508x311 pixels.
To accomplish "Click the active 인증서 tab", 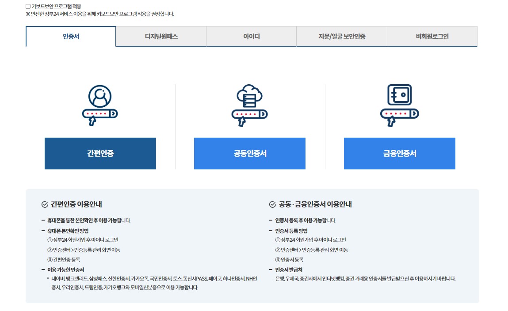I will (x=71, y=37).
